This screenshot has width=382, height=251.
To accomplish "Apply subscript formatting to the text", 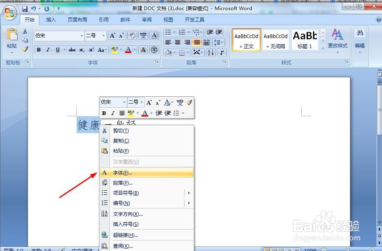I will tap(82, 49).
